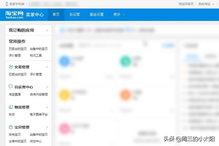This screenshot has width=219, height=146.
Task: Expand the 交易管理 chevron
Action: click(x=47, y=67)
